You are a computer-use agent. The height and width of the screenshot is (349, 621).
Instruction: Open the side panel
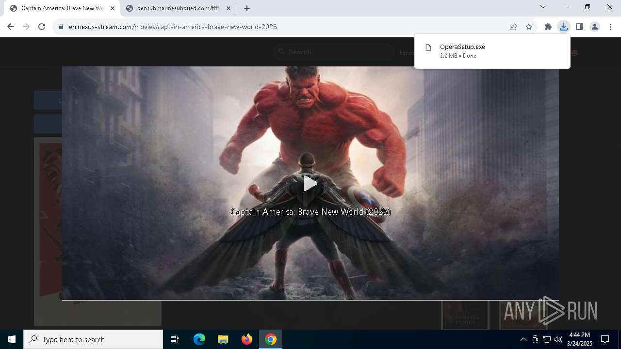pyautogui.click(x=579, y=27)
